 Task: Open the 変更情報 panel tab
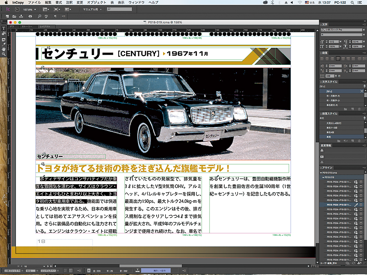pos(326,145)
